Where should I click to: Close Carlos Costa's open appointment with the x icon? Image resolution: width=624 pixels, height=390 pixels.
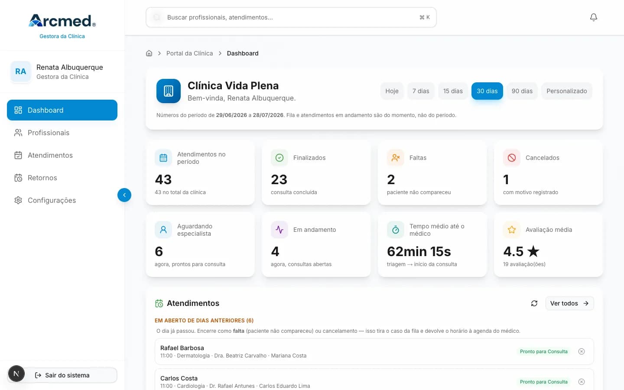point(582,382)
